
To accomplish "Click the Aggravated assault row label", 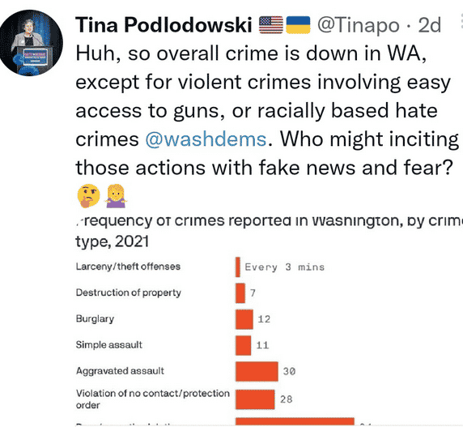I will 120,371.
